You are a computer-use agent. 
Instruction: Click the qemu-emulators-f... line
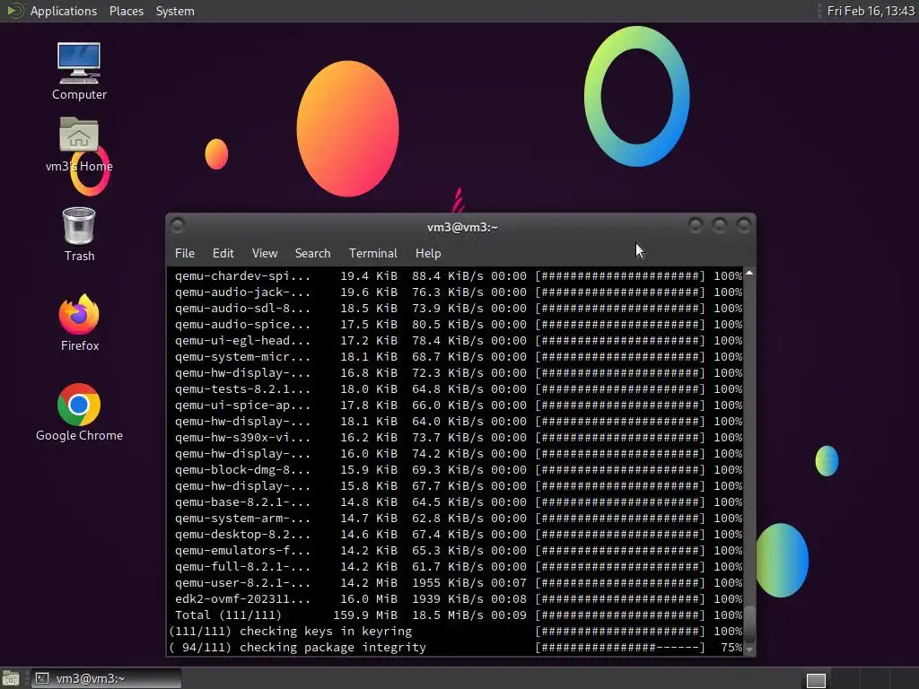(459, 551)
